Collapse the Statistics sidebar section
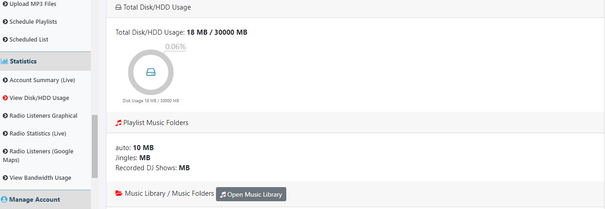 [x=45, y=61]
